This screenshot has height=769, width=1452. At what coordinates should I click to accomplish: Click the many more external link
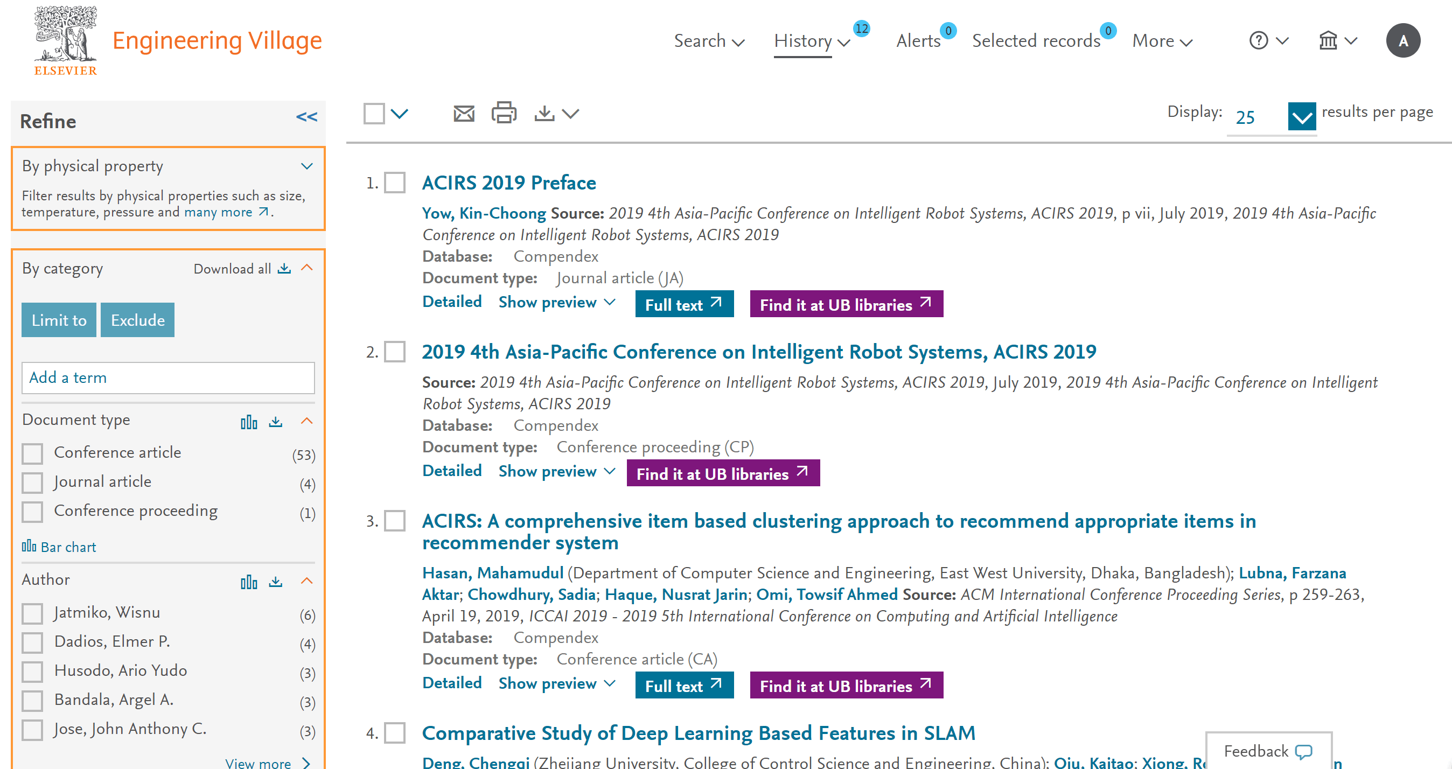(x=226, y=212)
